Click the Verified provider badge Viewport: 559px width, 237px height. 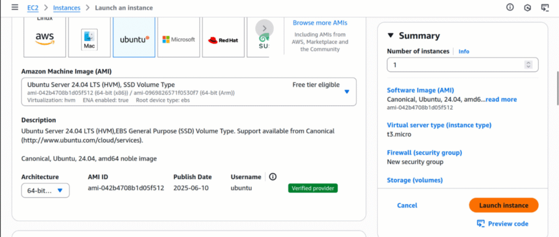tap(313, 188)
